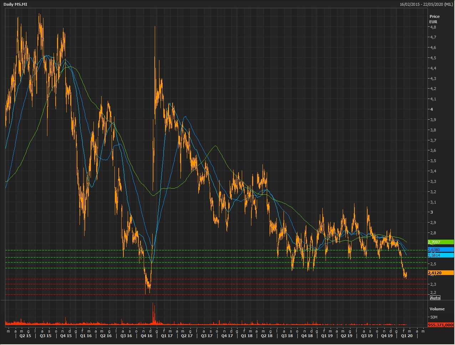Select the Q3 18 quarter label
This screenshot has width=455, height=345.
point(287,336)
